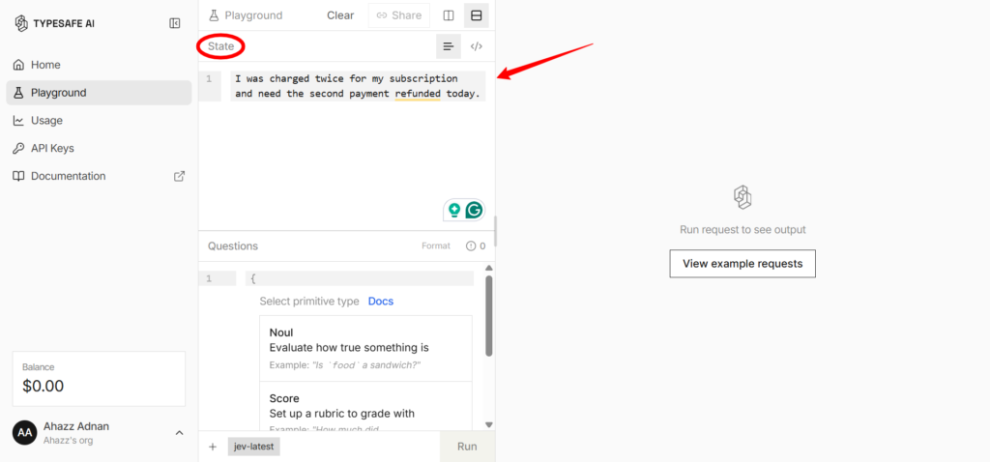Image resolution: width=990 pixels, height=462 pixels.
Task: Click the output placeholder logo icon
Action: 742,197
